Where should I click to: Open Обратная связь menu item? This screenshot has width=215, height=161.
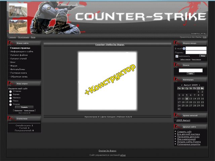pos(19,77)
